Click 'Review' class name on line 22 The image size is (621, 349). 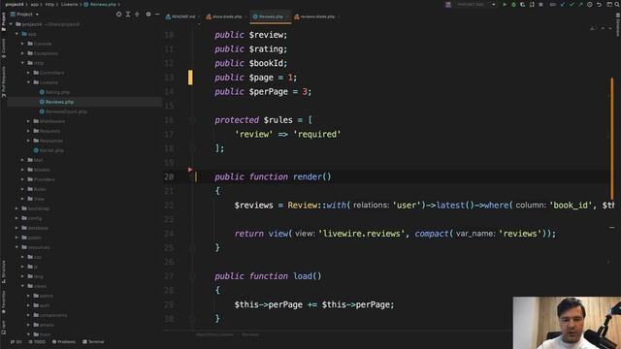(304, 206)
